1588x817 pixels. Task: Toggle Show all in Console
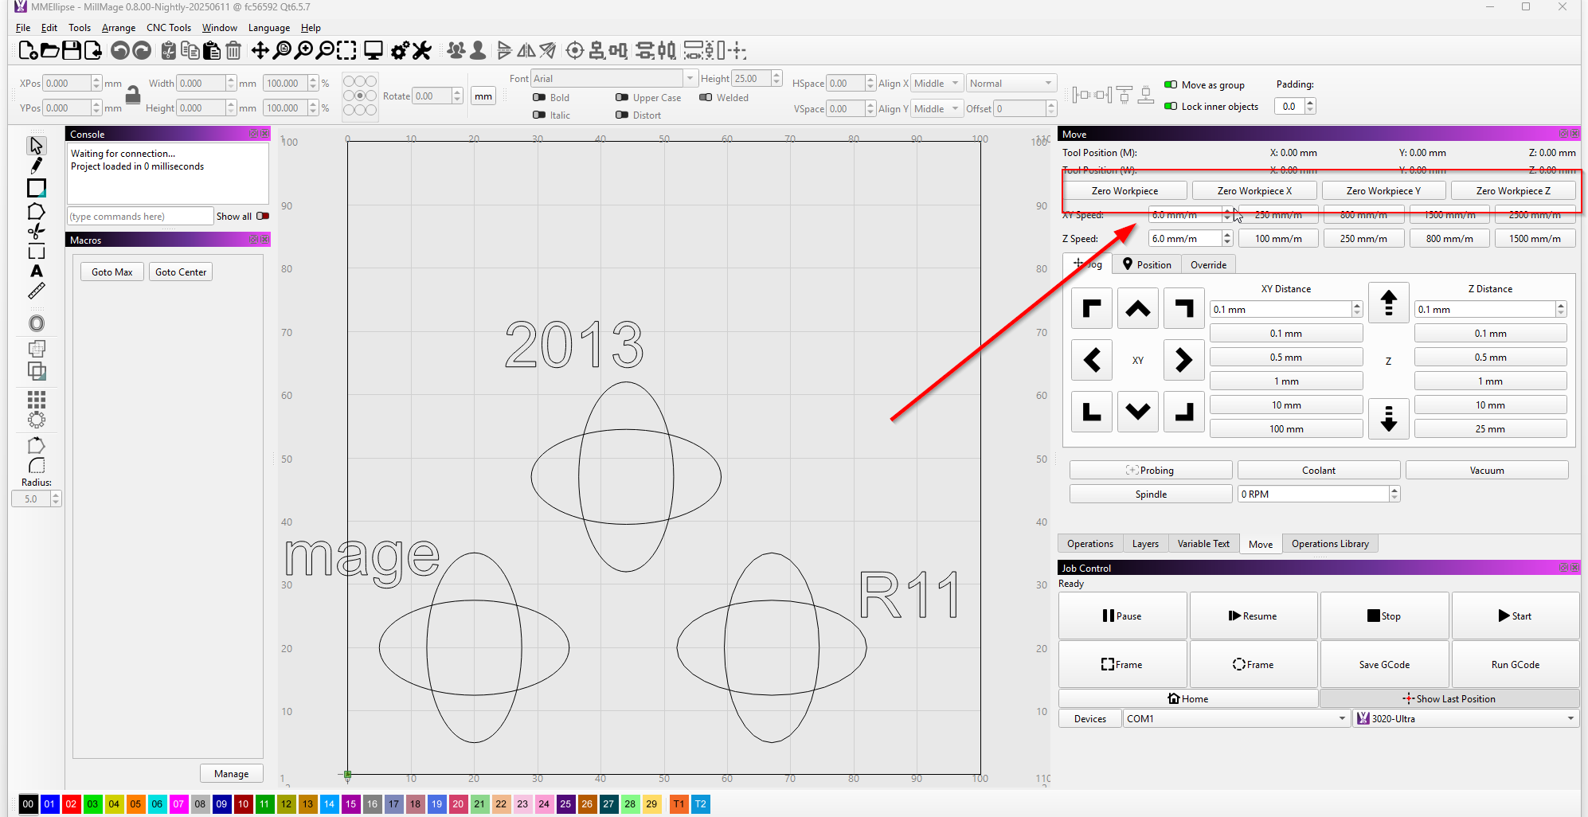tap(263, 216)
